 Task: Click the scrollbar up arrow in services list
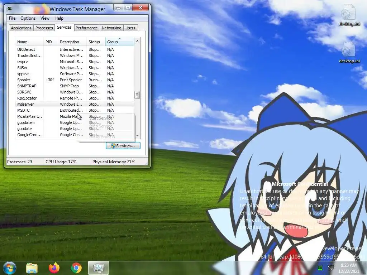[137, 41]
